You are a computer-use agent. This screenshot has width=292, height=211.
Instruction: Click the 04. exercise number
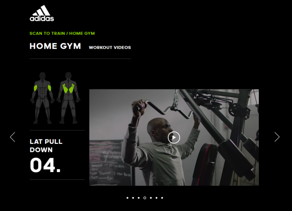[x=45, y=165]
